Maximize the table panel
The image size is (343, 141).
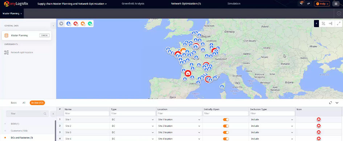click(331, 103)
